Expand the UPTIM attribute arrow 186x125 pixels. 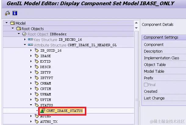tap(31, 100)
